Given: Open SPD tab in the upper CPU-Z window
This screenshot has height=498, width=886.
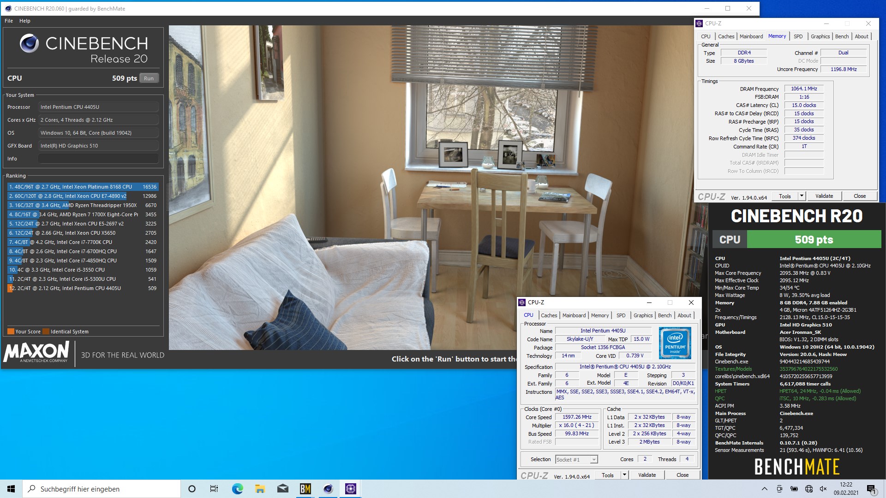Looking at the screenshot, I should (x=798, y=36).
